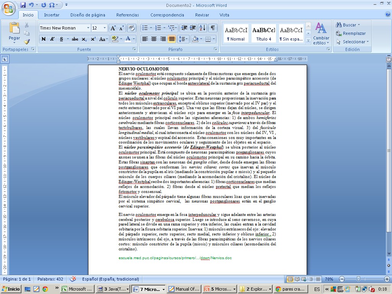Click the Reemplazar button
This screenshot has width=392, height=294.
[x=351, y=33]
